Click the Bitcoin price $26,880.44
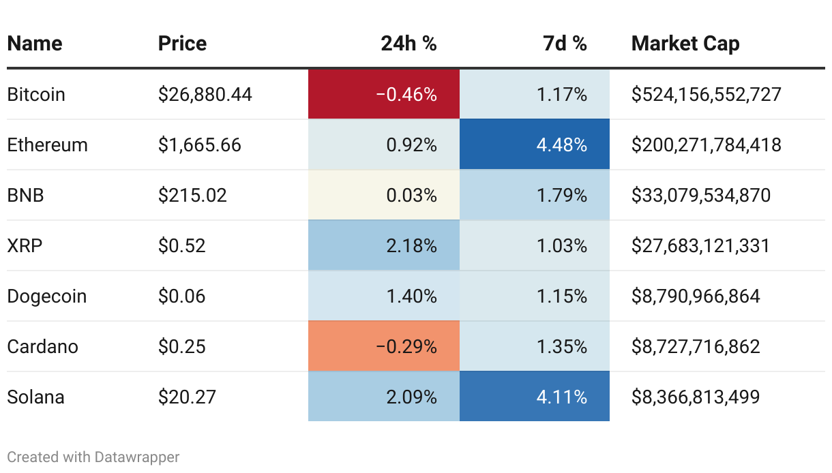This screenshot has height=473, width=832. click(205, 94)
